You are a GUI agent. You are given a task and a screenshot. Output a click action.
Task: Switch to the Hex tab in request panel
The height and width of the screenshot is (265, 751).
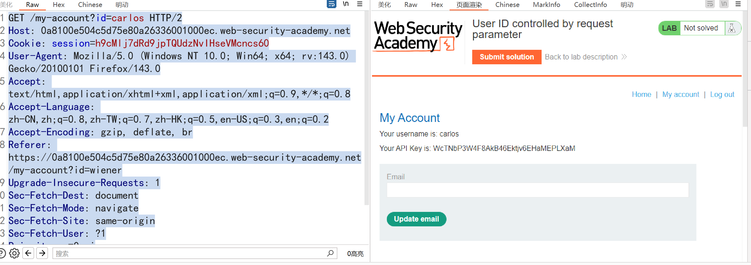pos(59,5)
